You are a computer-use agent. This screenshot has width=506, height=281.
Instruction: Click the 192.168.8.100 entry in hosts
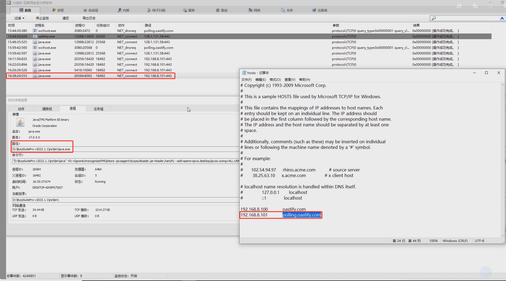click(254, 209)
